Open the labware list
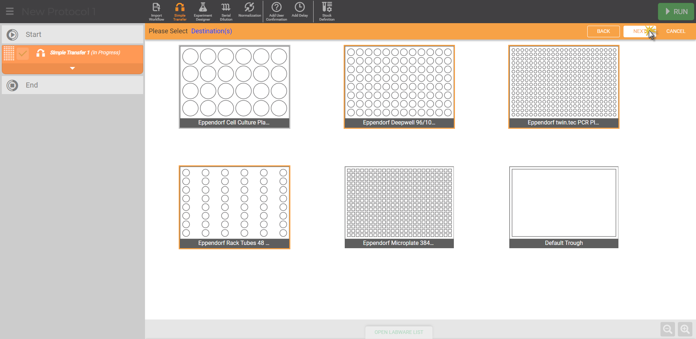Screen dimensions: 696x339 [399, 332]
